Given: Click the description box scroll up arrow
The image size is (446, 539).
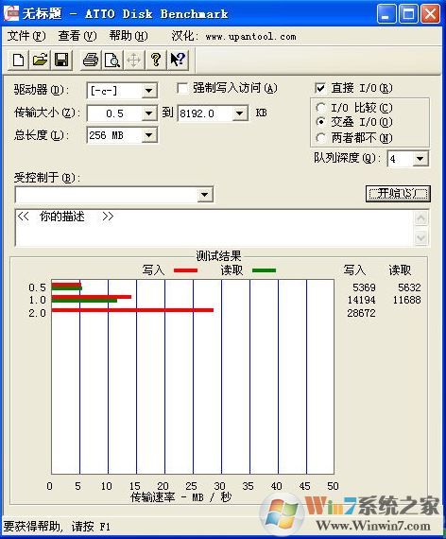Looking at the screenshot, I should 421,218.
